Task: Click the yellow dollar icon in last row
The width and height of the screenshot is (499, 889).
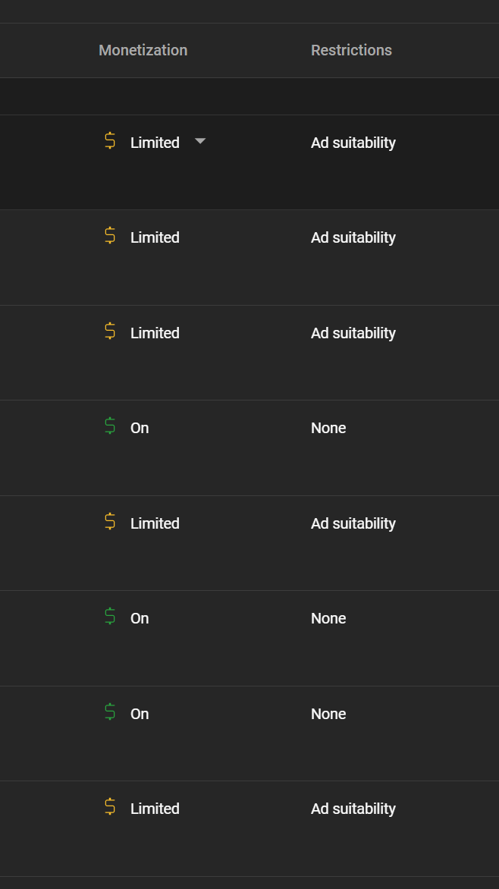Action: click(110, 807)
